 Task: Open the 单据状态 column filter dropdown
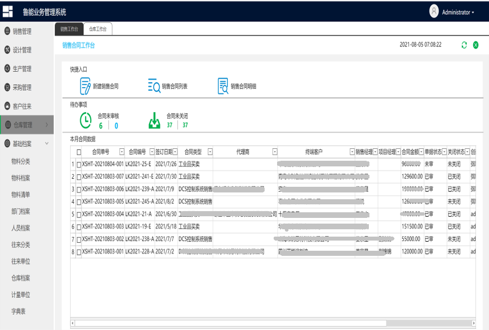click(x=444, y=152)
